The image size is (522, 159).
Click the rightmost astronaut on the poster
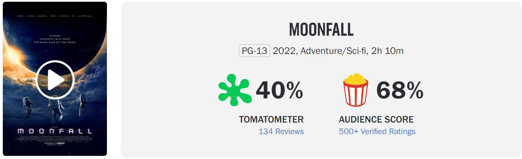click(82, 104)
